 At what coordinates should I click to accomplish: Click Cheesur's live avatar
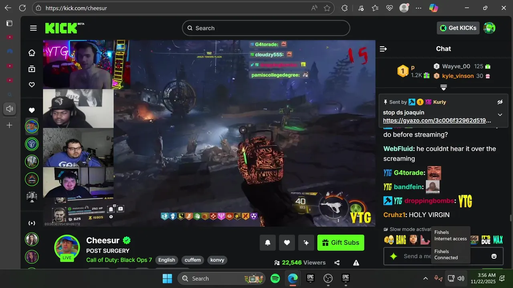point(67,248)
